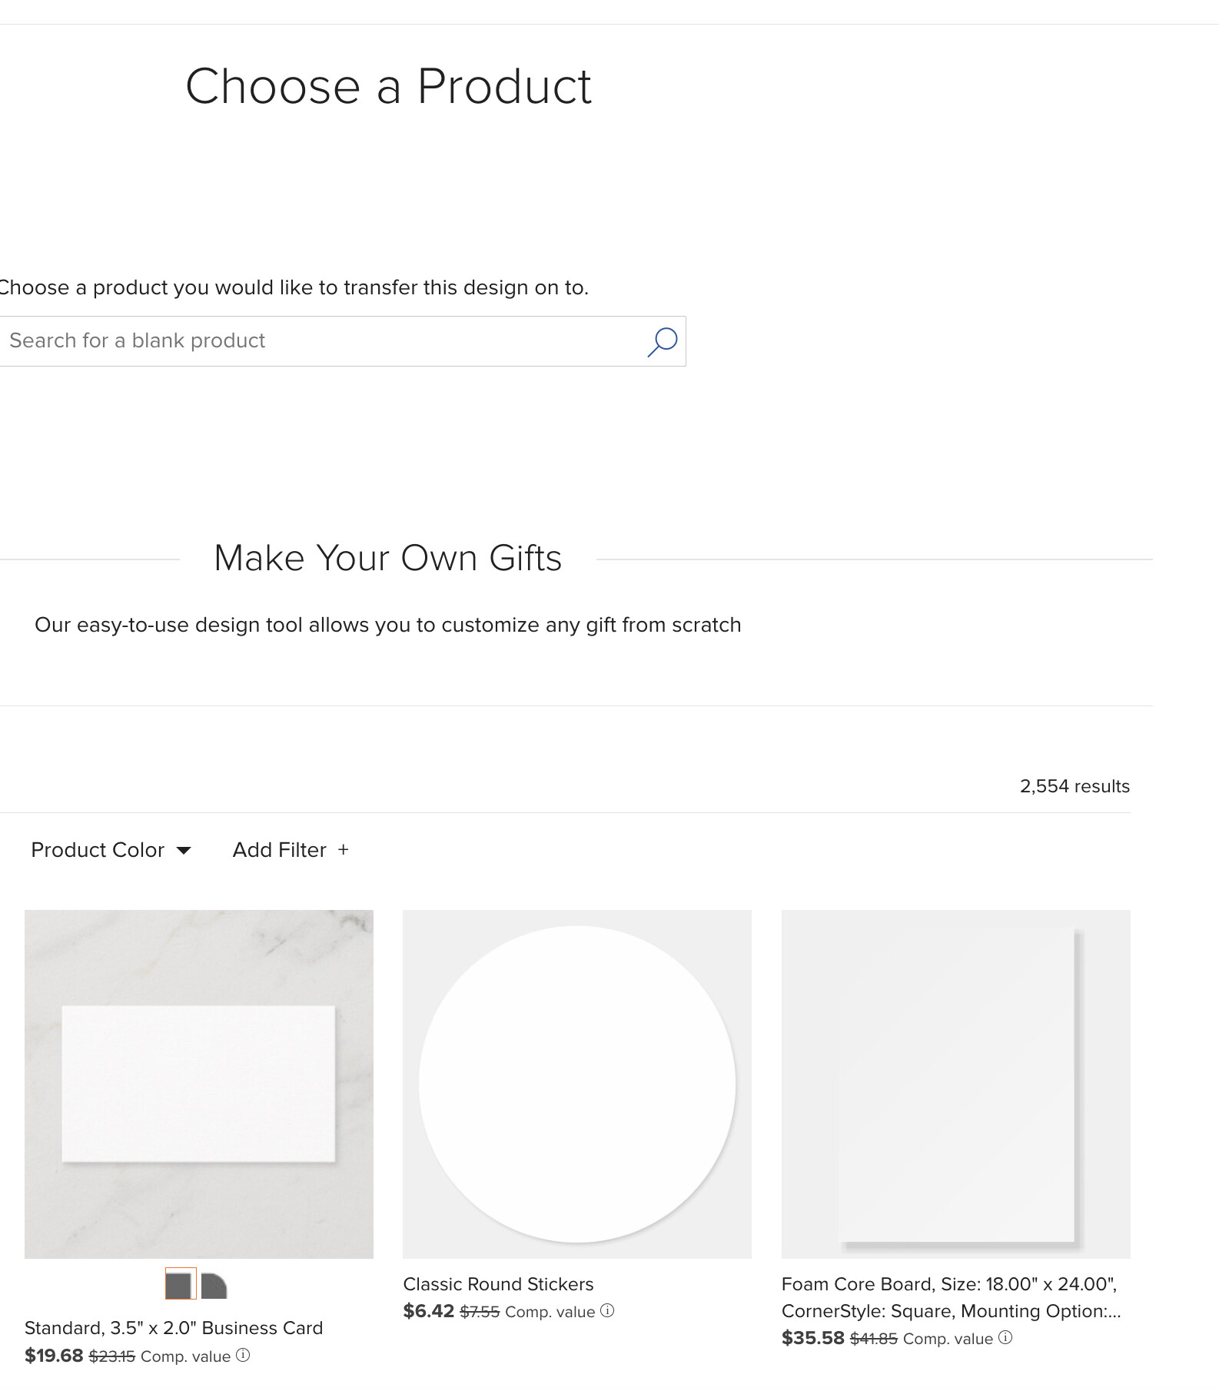
Task: Click the magnifier search icon
Action: click(662, 342)
